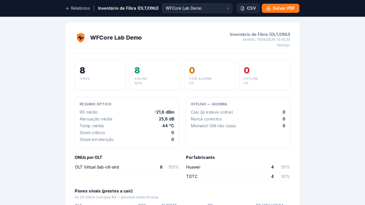Select the OFFLINE 0% card
Viewport: 365px width, 205px height.
265,75
